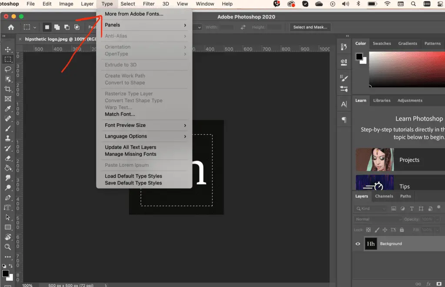Pick a color in the color field
The image size is (445, 287).
coord(407,69)
